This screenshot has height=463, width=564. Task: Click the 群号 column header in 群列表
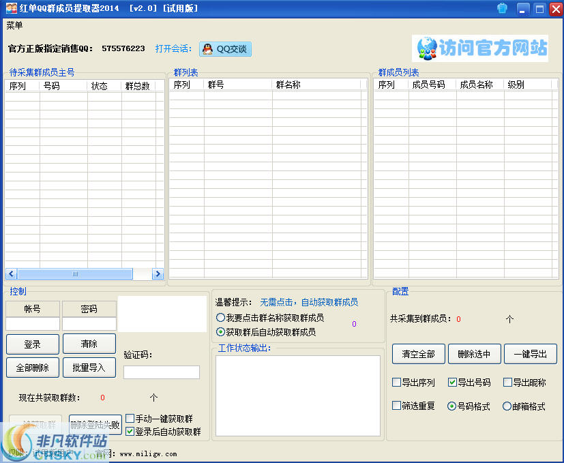tap(238, 85)
